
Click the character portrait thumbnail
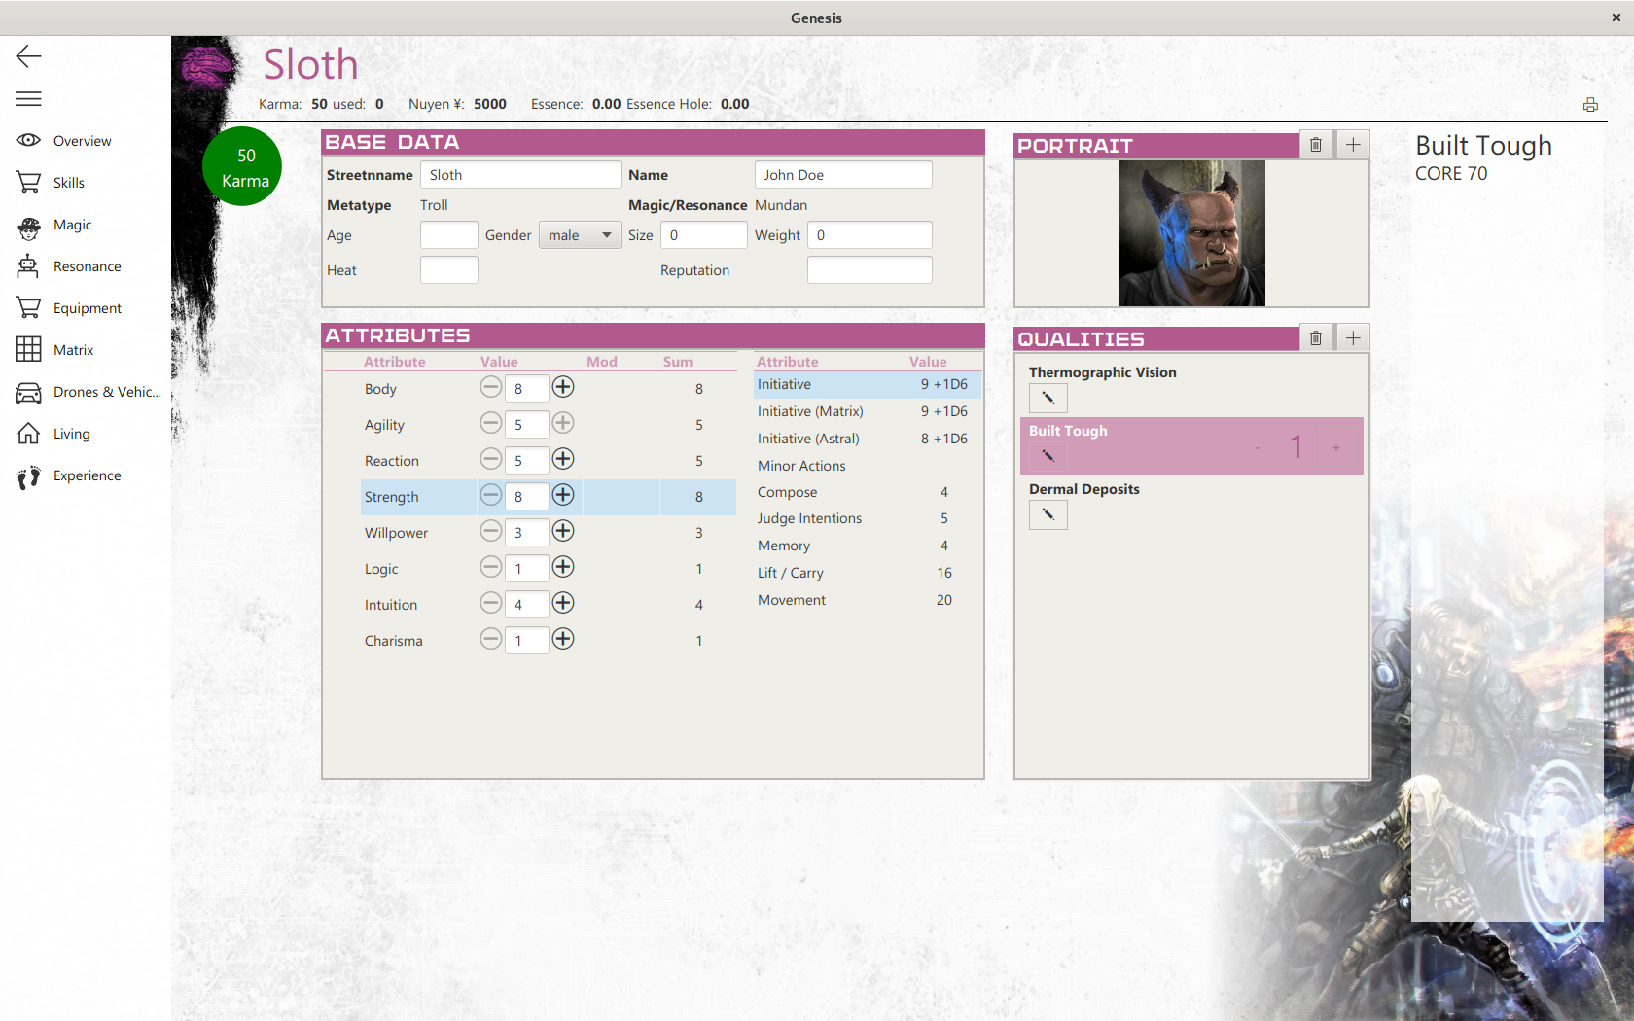click(x=1191, y=232)
